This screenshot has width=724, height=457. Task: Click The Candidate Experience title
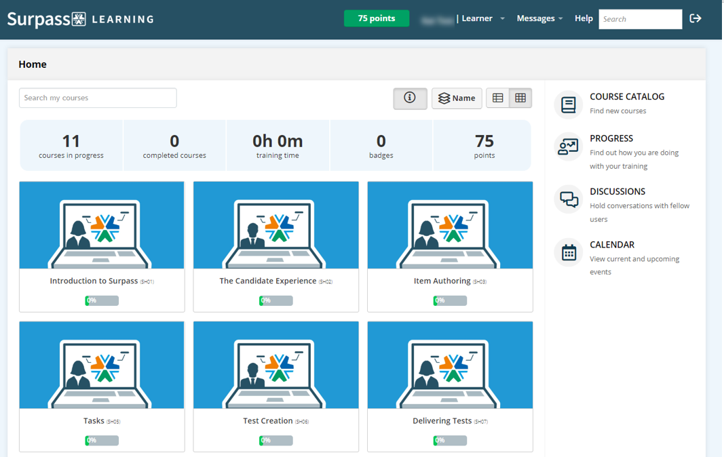[268, 281]
